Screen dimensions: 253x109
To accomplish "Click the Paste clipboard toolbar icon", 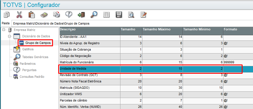I will click(x=32, y=14).
